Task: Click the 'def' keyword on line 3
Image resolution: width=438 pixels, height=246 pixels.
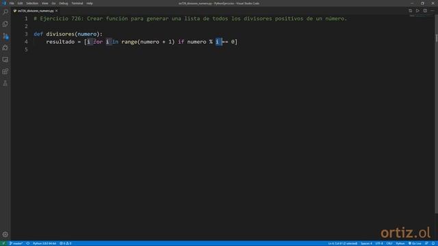Action: 38,34
